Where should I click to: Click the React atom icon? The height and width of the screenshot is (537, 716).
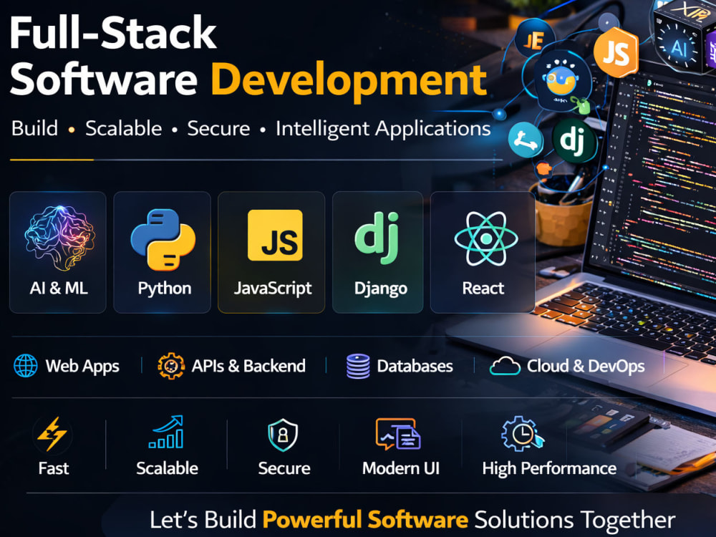(x=486, y=238)
